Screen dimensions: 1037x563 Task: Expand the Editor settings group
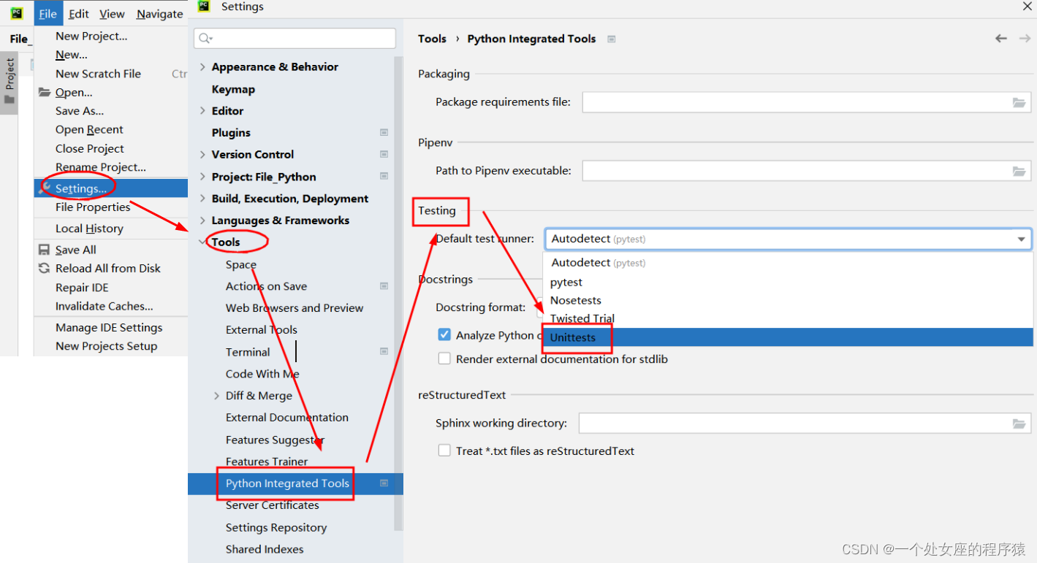pyautogui.click(x=202, y=110)
